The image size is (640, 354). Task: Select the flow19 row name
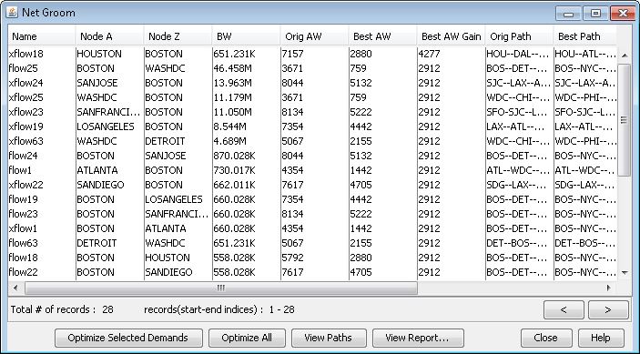(x=24, y=199)
